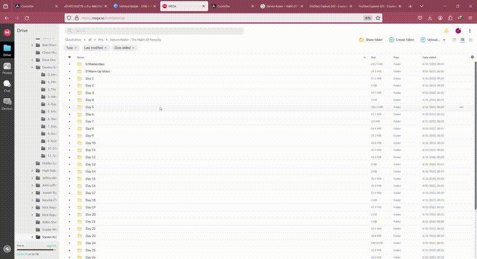Screen dimensions: 477x259
Task: Collapse the Demmo folder in tree
Action: [32, 67]
